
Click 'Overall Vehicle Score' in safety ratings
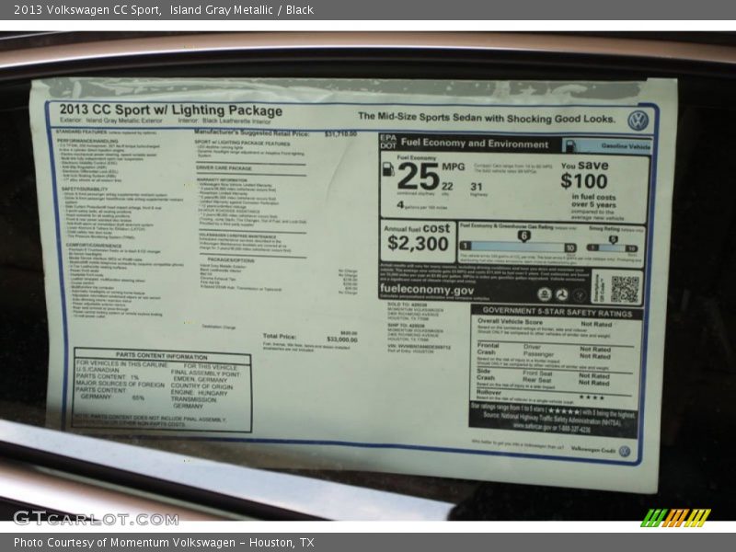pos(510,322)
